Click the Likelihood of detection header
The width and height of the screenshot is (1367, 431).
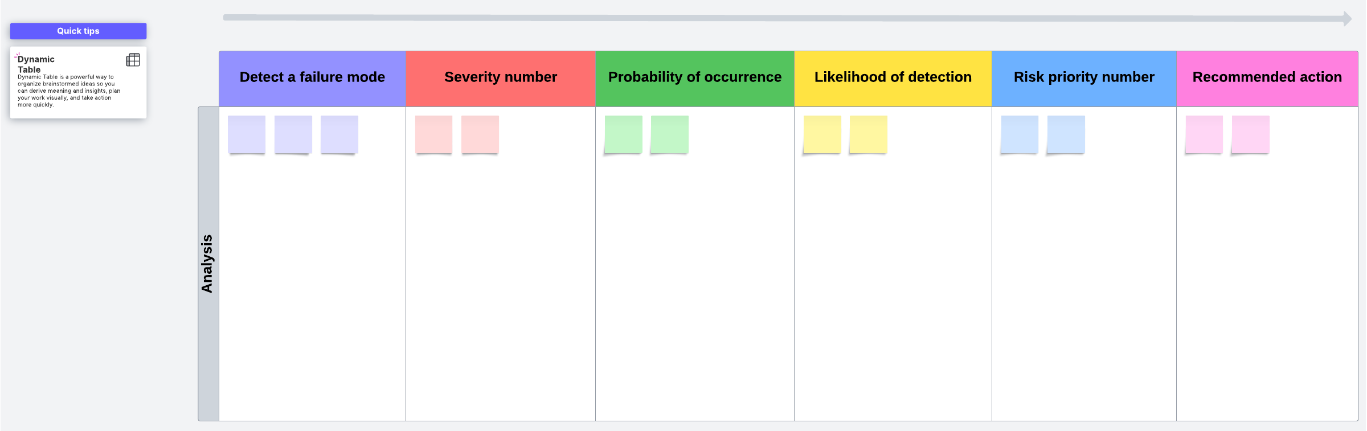point(893,77)
